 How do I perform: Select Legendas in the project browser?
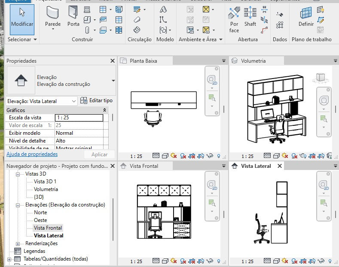click(x=34, y=251)
